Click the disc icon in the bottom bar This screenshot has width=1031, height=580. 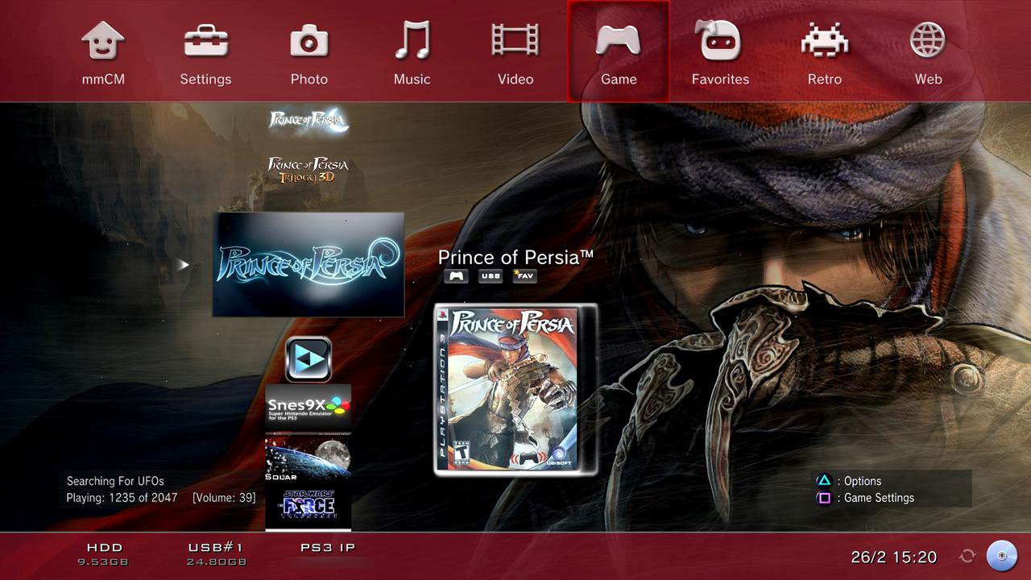1003,556
